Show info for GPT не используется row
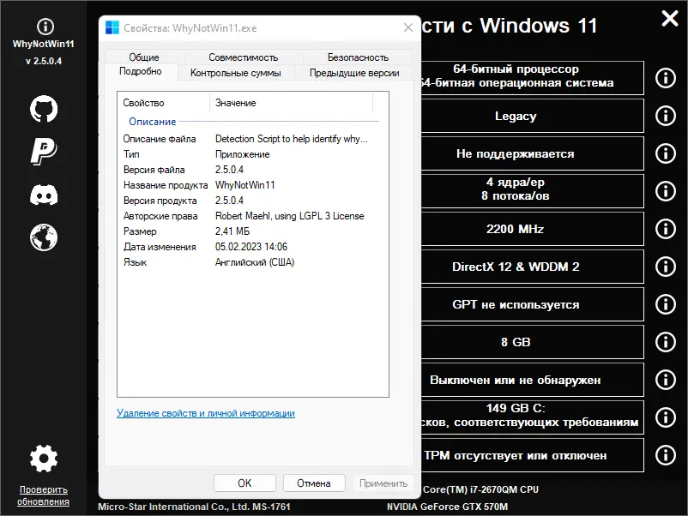 (x=665, y=304)
